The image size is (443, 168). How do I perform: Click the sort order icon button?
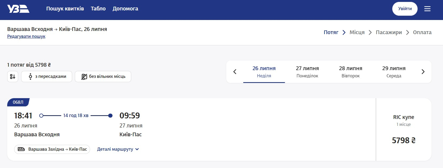click(13, 77)
